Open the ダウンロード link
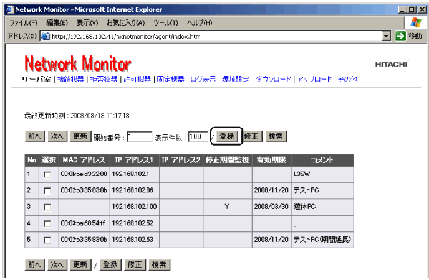 273,79
